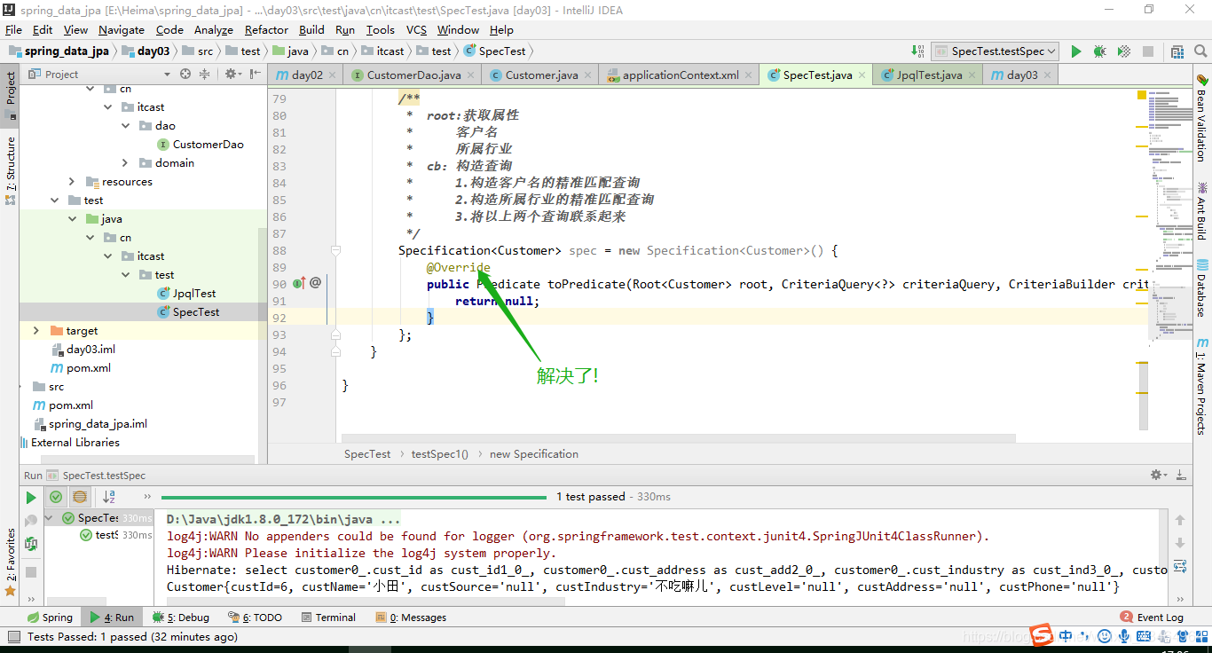Viewport: 1212px width, 653px height.
Task: Click testSpec1() in breadcrumb bar
Action: coord(439,453)
